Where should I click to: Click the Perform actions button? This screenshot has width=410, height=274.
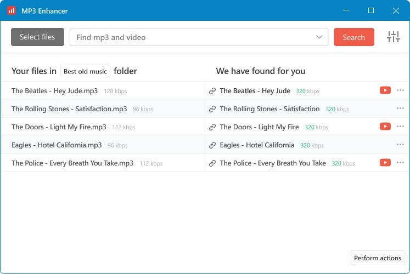pyautogui.click(x=378, y=258)
